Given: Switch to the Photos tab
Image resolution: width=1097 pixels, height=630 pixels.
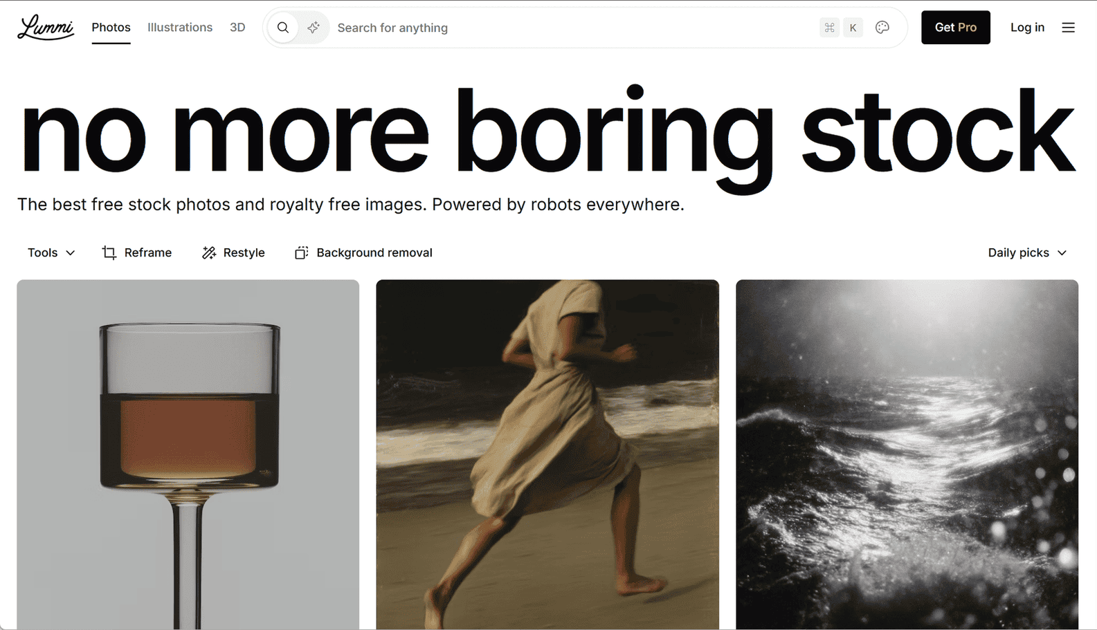Looking at the screenshot, I should click(111, 28).
